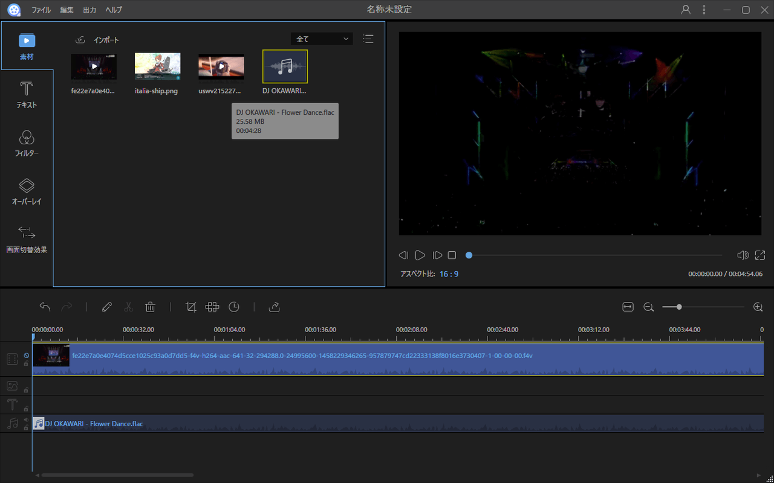Click the crop tool icon

click(x=191, y=307)
